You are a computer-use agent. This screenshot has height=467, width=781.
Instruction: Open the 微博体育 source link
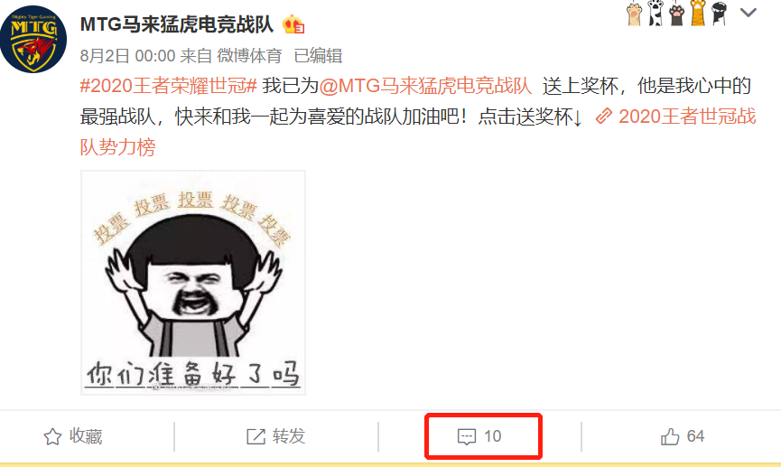(x=249, y=56)
